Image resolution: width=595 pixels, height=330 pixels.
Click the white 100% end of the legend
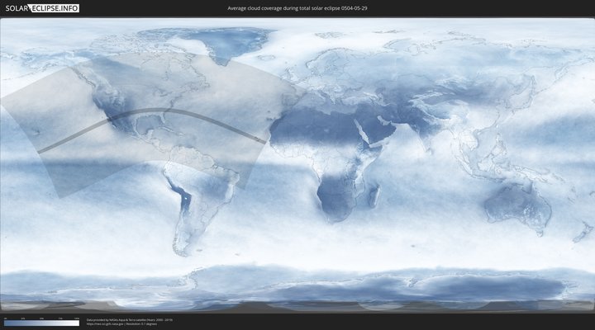click(x=78, y=323)
